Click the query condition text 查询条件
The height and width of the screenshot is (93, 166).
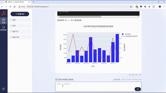(x=61, y=20)
